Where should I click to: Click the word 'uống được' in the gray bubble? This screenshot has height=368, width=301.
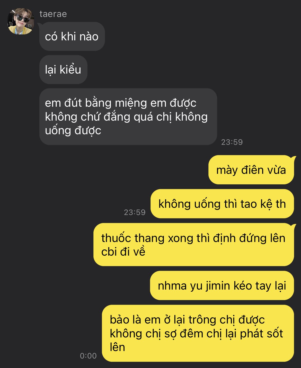[73, 131]
